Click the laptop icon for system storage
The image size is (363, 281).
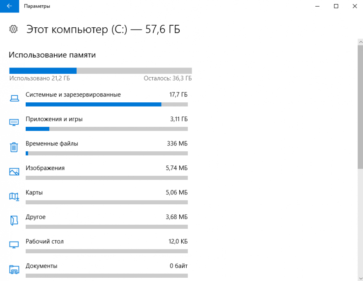[14, 98]
